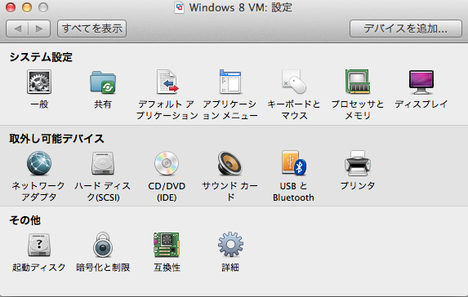
Task: Open アプリケーション メニュー settings icon
Action: click(230, 82)
